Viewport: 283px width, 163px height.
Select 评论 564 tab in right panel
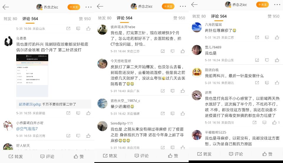(x=219, y=16)
